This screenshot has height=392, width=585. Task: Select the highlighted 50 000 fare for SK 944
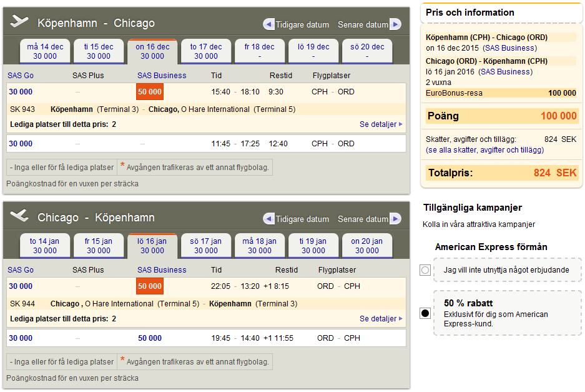149,286
